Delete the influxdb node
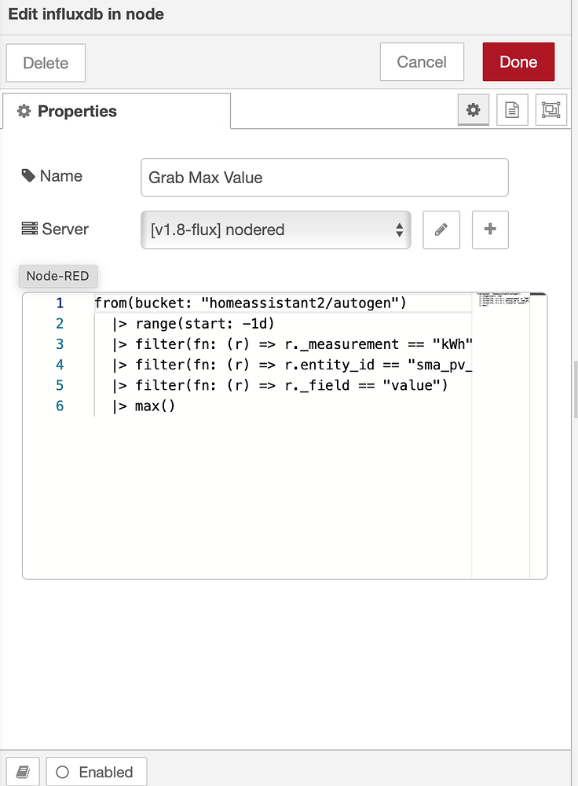 coord(45,61)
